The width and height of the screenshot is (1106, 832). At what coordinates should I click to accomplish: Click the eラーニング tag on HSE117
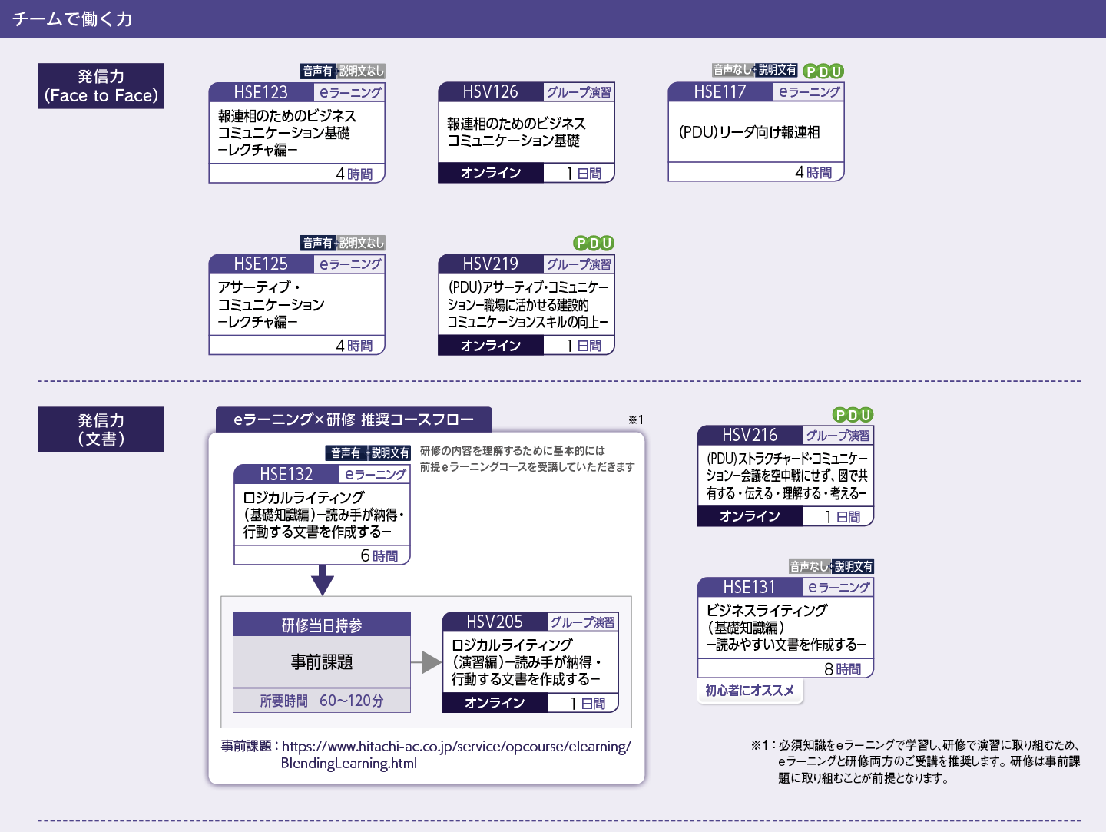click(809, 91)
